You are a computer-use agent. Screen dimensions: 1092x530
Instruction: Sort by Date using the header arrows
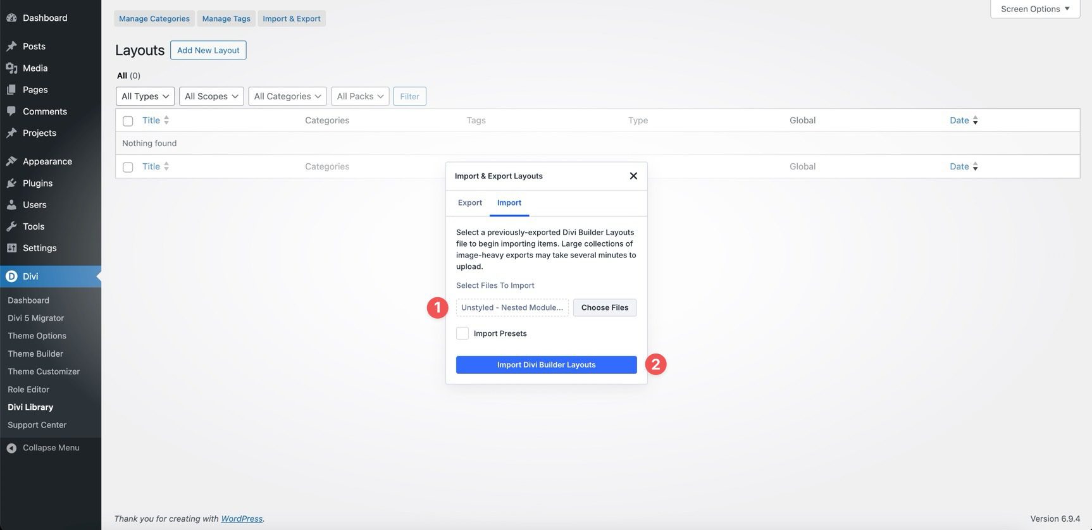pyautogui.click(x=975, y=120)
